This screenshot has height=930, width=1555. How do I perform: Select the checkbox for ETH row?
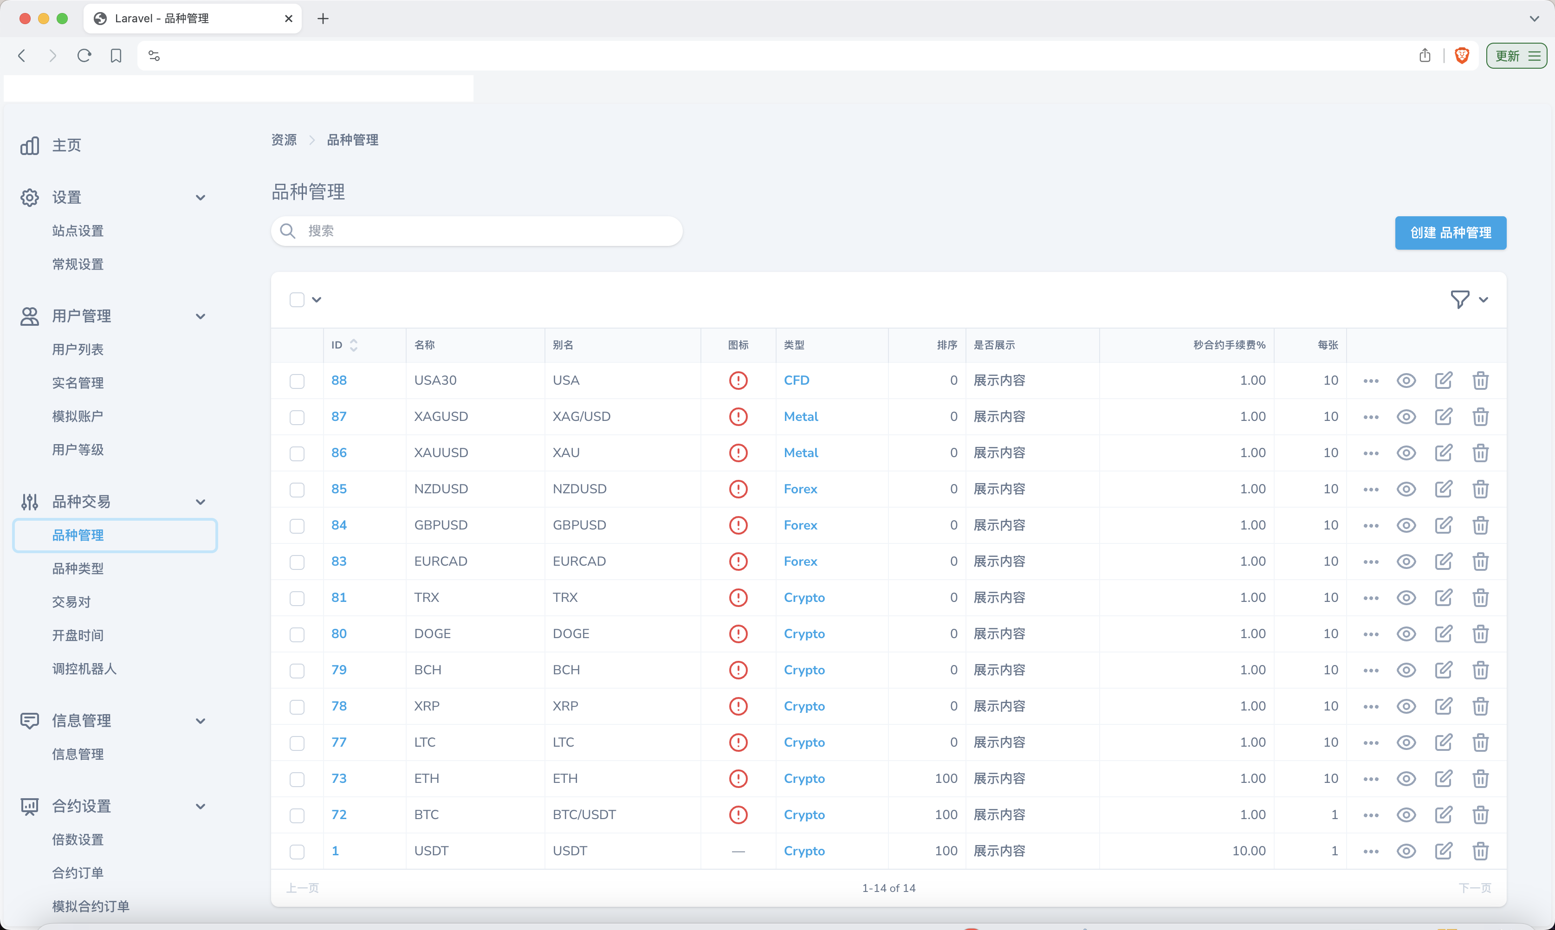click(297, 779)
